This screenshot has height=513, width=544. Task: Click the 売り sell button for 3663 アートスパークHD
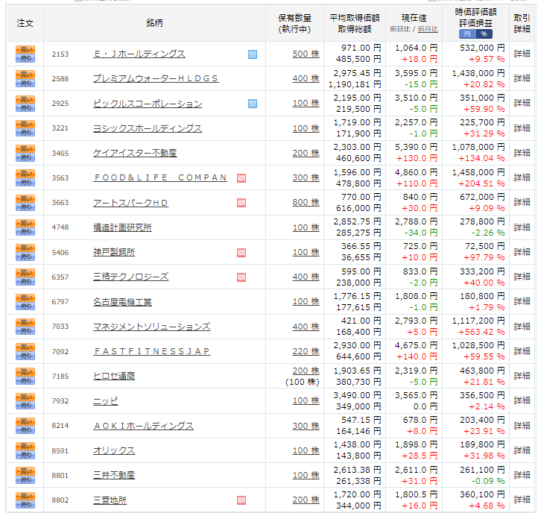pos(25,207)
